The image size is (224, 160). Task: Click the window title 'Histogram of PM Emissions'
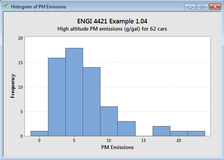point(39,7)
